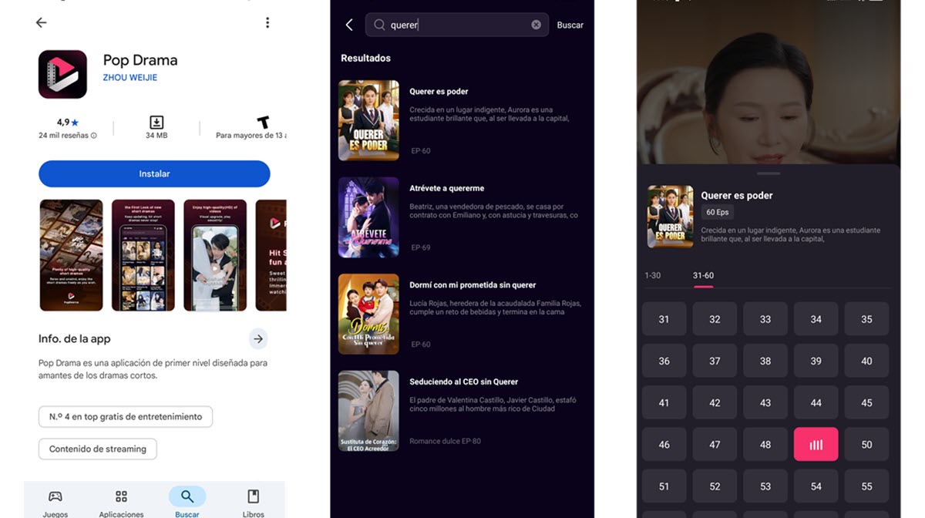Expand Info. de la app arrow

(x=258, y=338)
